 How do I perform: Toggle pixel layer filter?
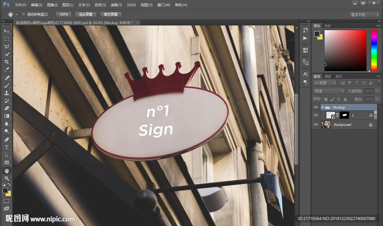[343, 83]
